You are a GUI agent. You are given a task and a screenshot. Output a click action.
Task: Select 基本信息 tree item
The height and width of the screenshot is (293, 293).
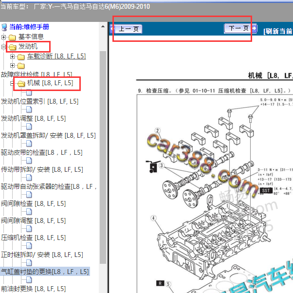(31, 37)
